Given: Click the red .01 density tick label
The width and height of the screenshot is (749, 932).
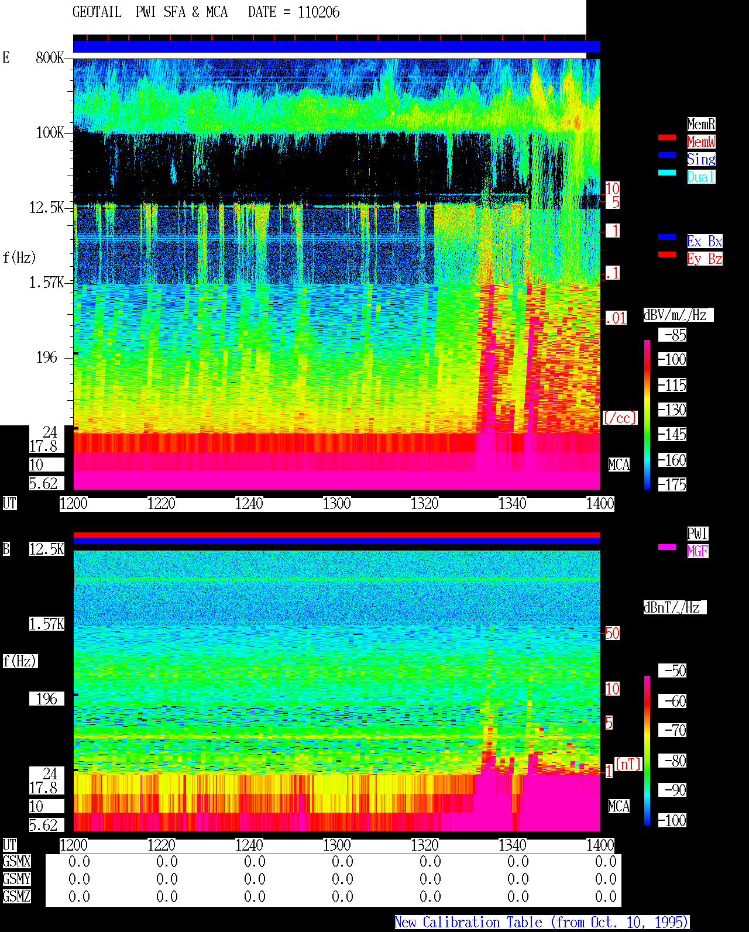Looking at the screenshot, I should click(616, 318).
